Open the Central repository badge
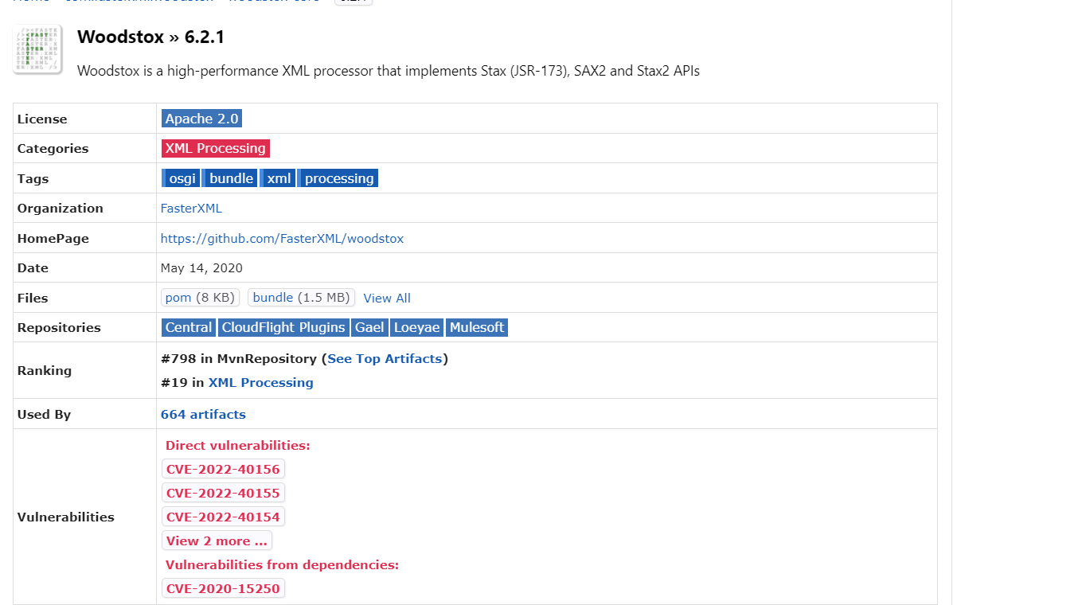This screenshot has width=1082, height=605. tap(189, 327)
